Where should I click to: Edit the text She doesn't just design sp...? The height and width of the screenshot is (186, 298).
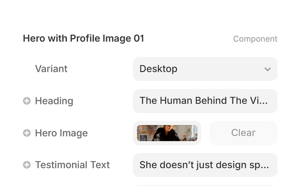pyautogui.click(x=205, y=165)
